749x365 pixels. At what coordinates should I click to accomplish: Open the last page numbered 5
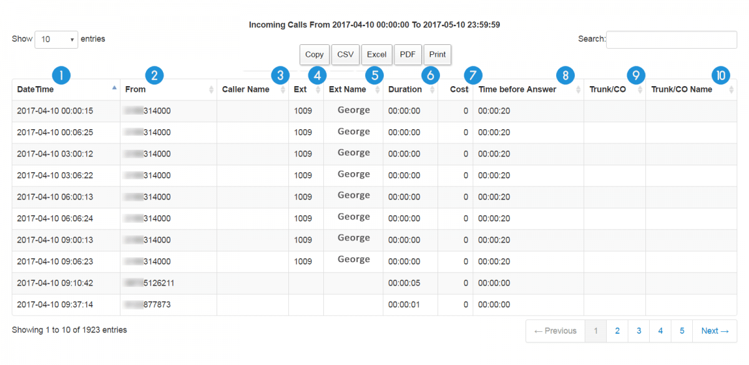tap(682, 331)
